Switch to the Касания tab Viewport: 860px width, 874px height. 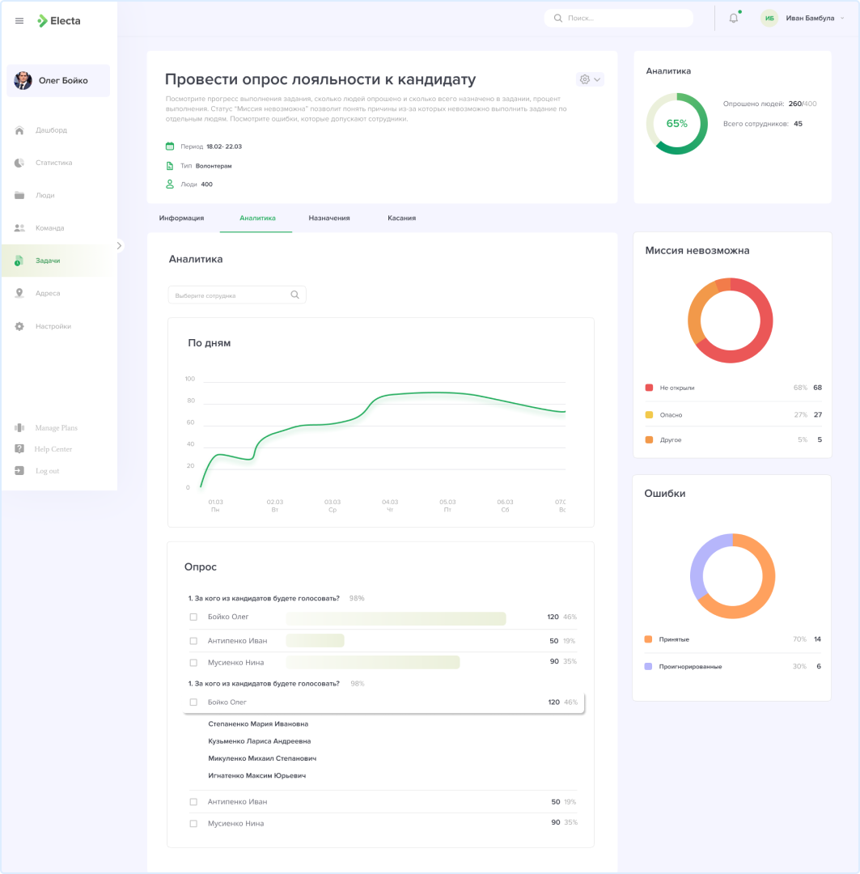click(401, 218)
